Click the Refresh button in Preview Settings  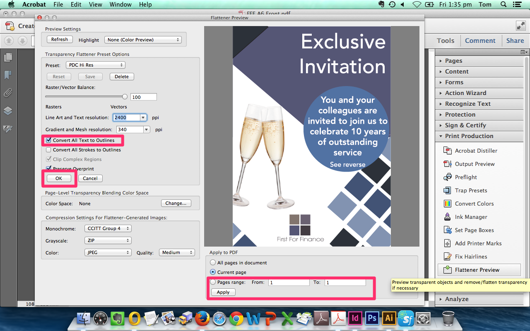click(x=59, y=39)
